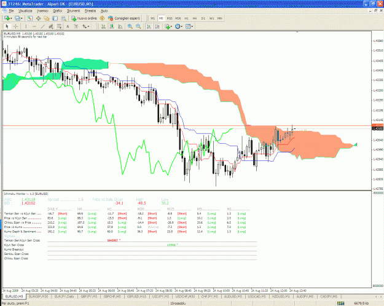Open the periodicity clock icon
This screenshot has width=384, height=306.
[178, 26]
